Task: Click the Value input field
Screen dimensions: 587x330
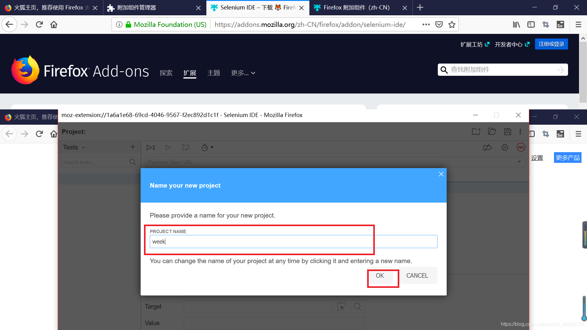Action: (274, 323)
